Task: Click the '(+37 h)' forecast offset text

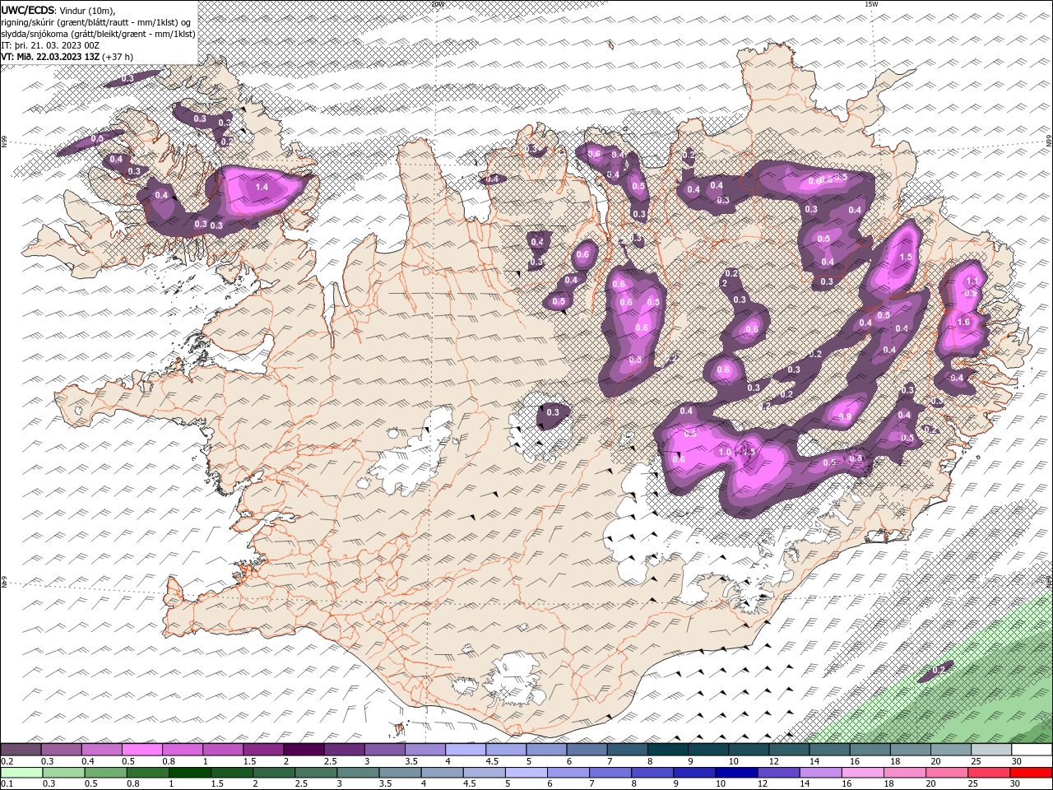Action: click(x=118, y=57)
